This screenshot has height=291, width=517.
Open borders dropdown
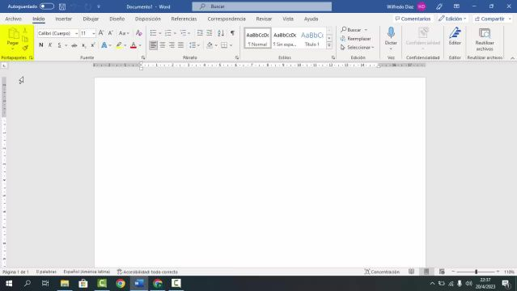point(231,45)
